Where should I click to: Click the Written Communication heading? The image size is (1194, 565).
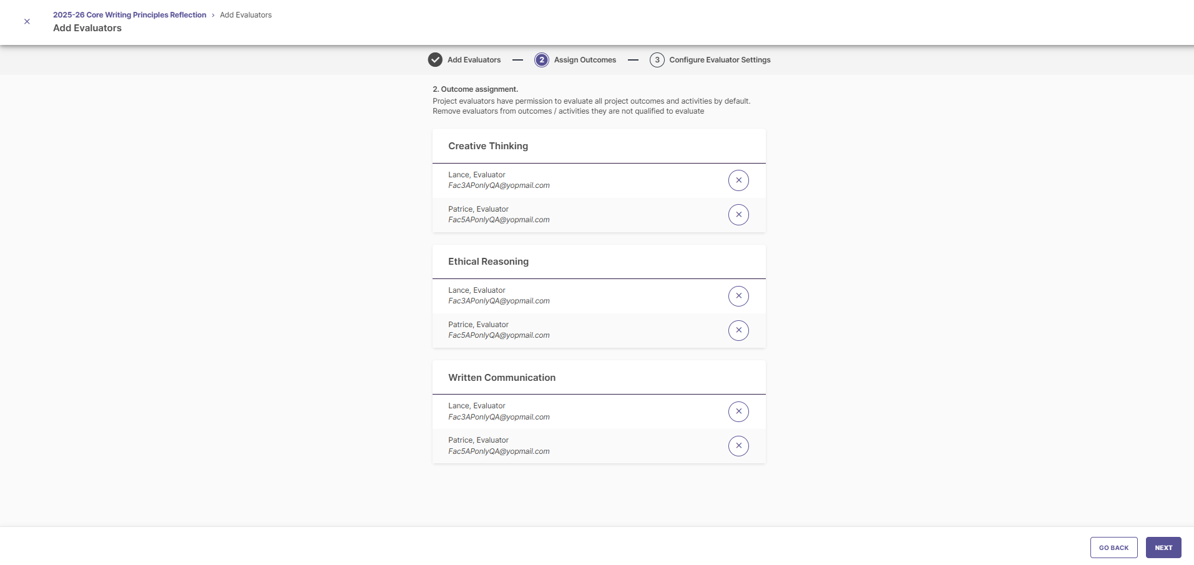pyautogui.click(x=502, y=378)
